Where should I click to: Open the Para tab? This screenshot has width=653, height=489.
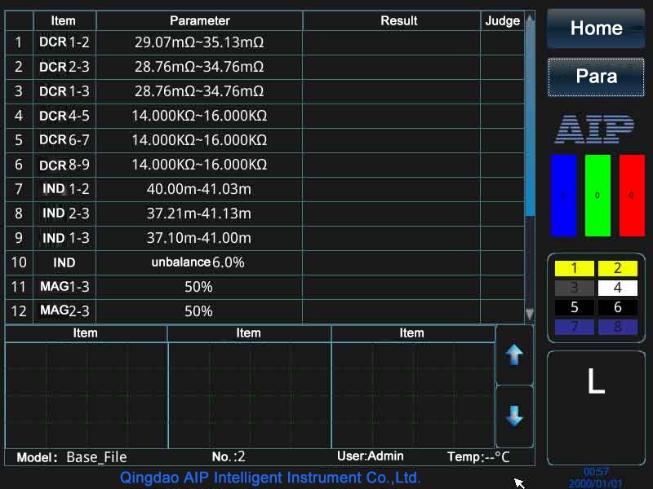[595, 76]
